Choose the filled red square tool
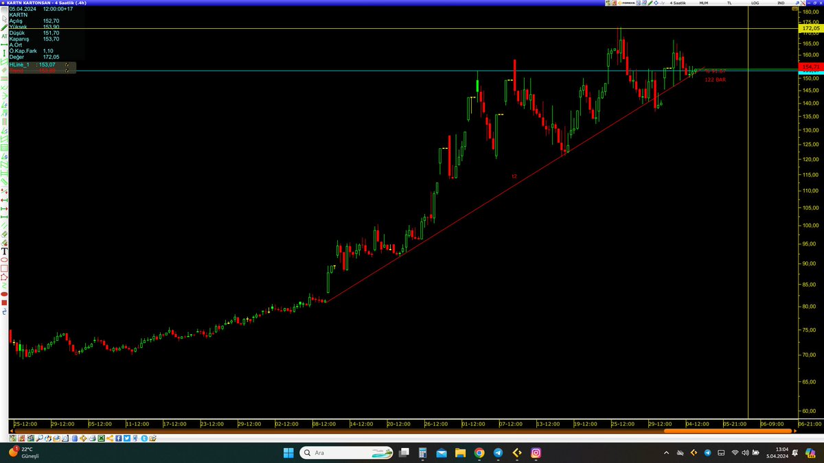824x463 pixels. 4,301
